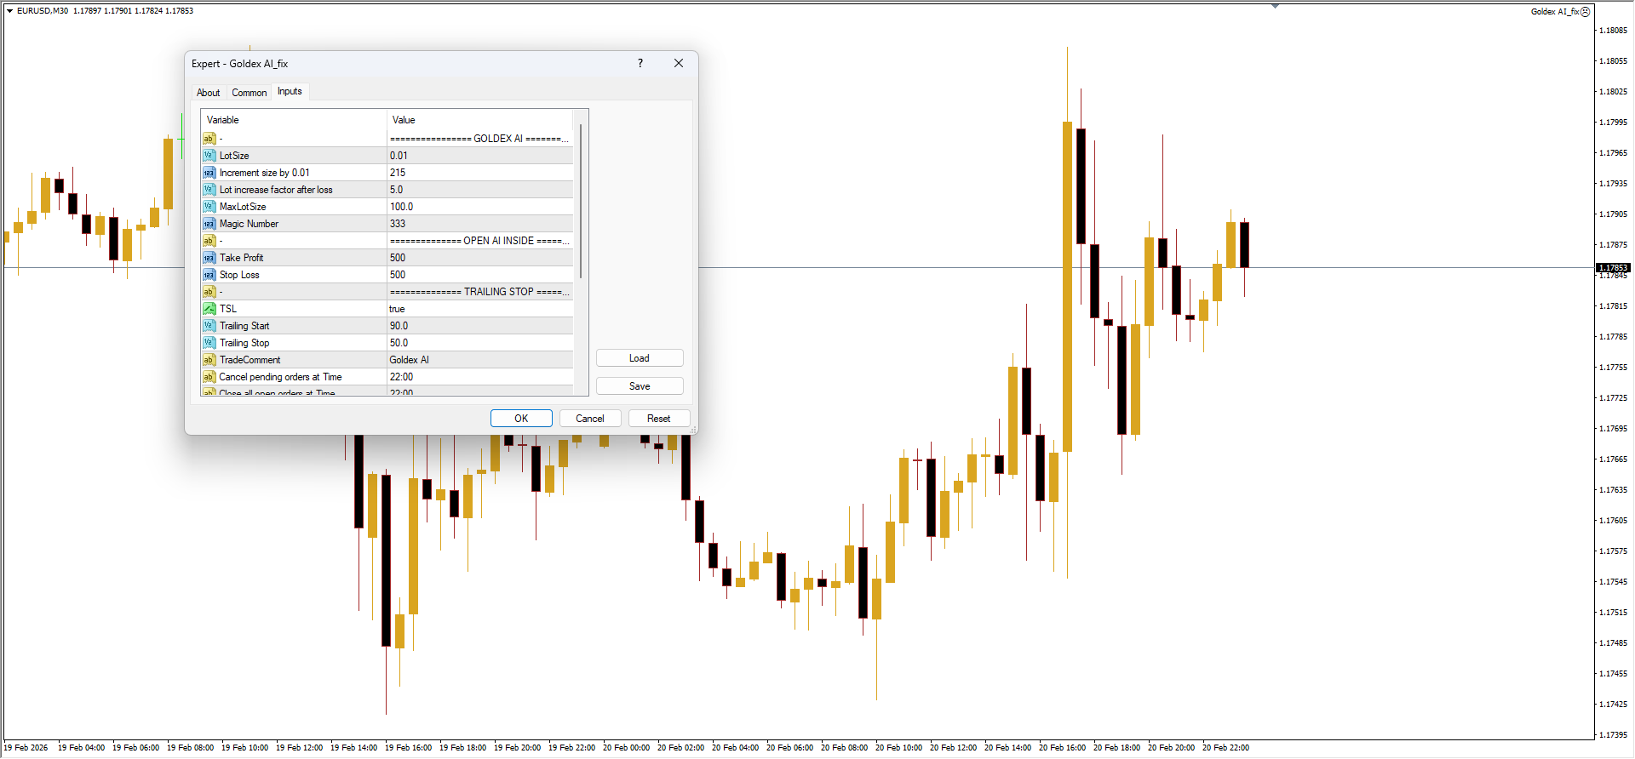Switch to the About tab

(208, 93)
